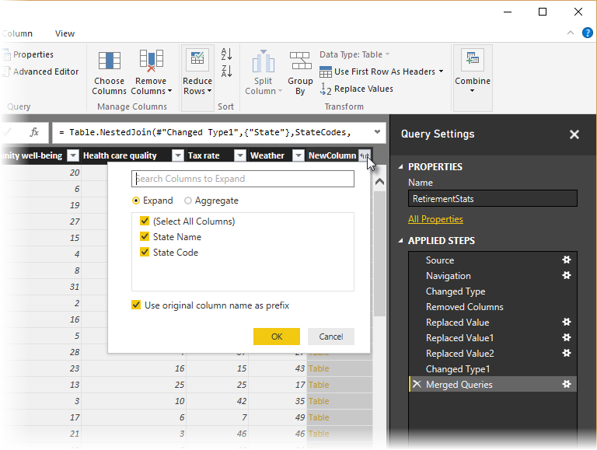The height and width of the screenshot is (450, 597).
Task: Open the well-being column filter dropdown
Action: (73, 155)
